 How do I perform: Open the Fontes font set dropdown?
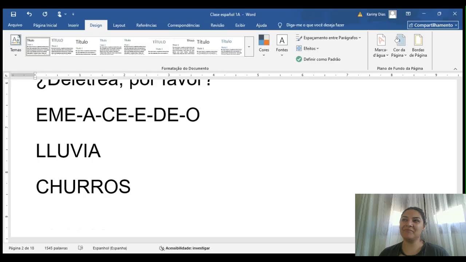[282, 46]
